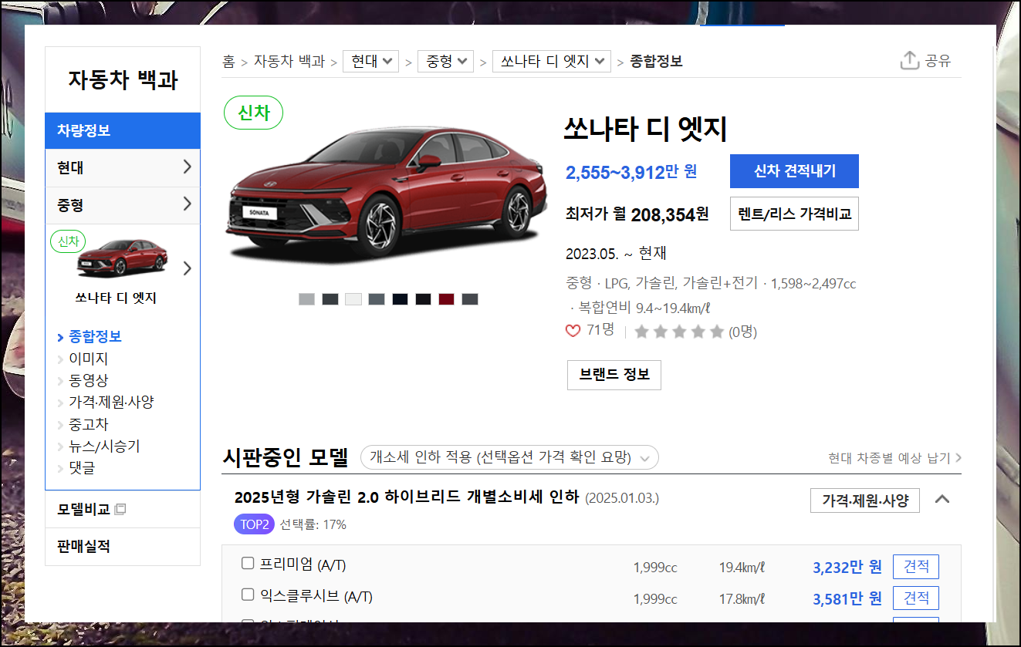This screenshot has height=647, width=1021.
Task: Open the 중고차 sidebar menu item
Action: [88, 424]
